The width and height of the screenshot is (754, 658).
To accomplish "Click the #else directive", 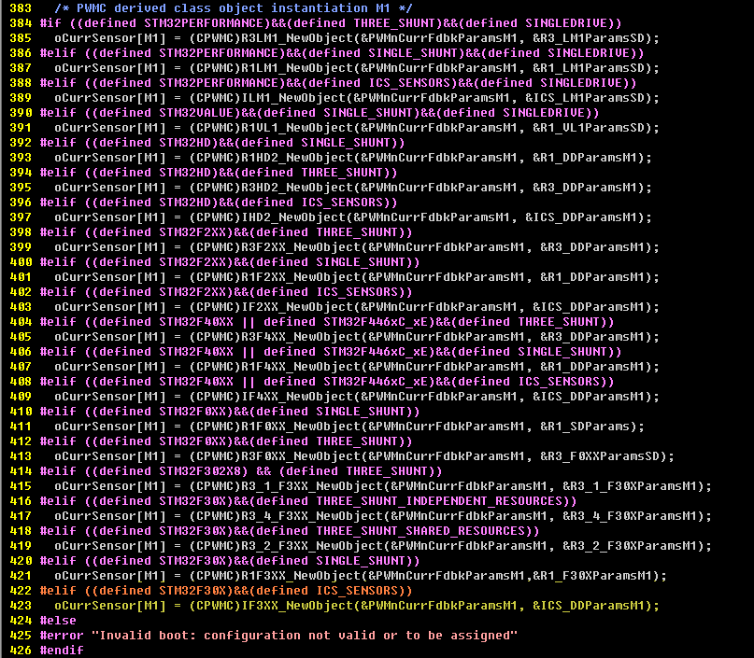I will pyautogui.click(x=58, y=620).
